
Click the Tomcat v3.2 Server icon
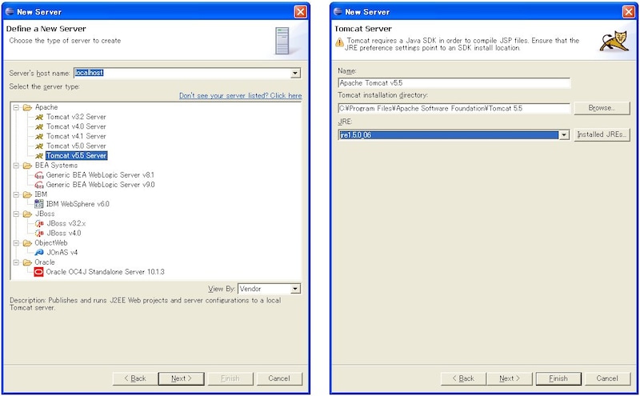[x=39, y=117]
